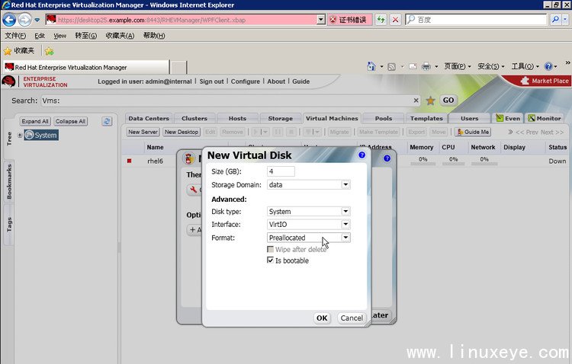Open the Disk type dropdown
This screenshot has height=364, width=572.
tap(345, 212)
